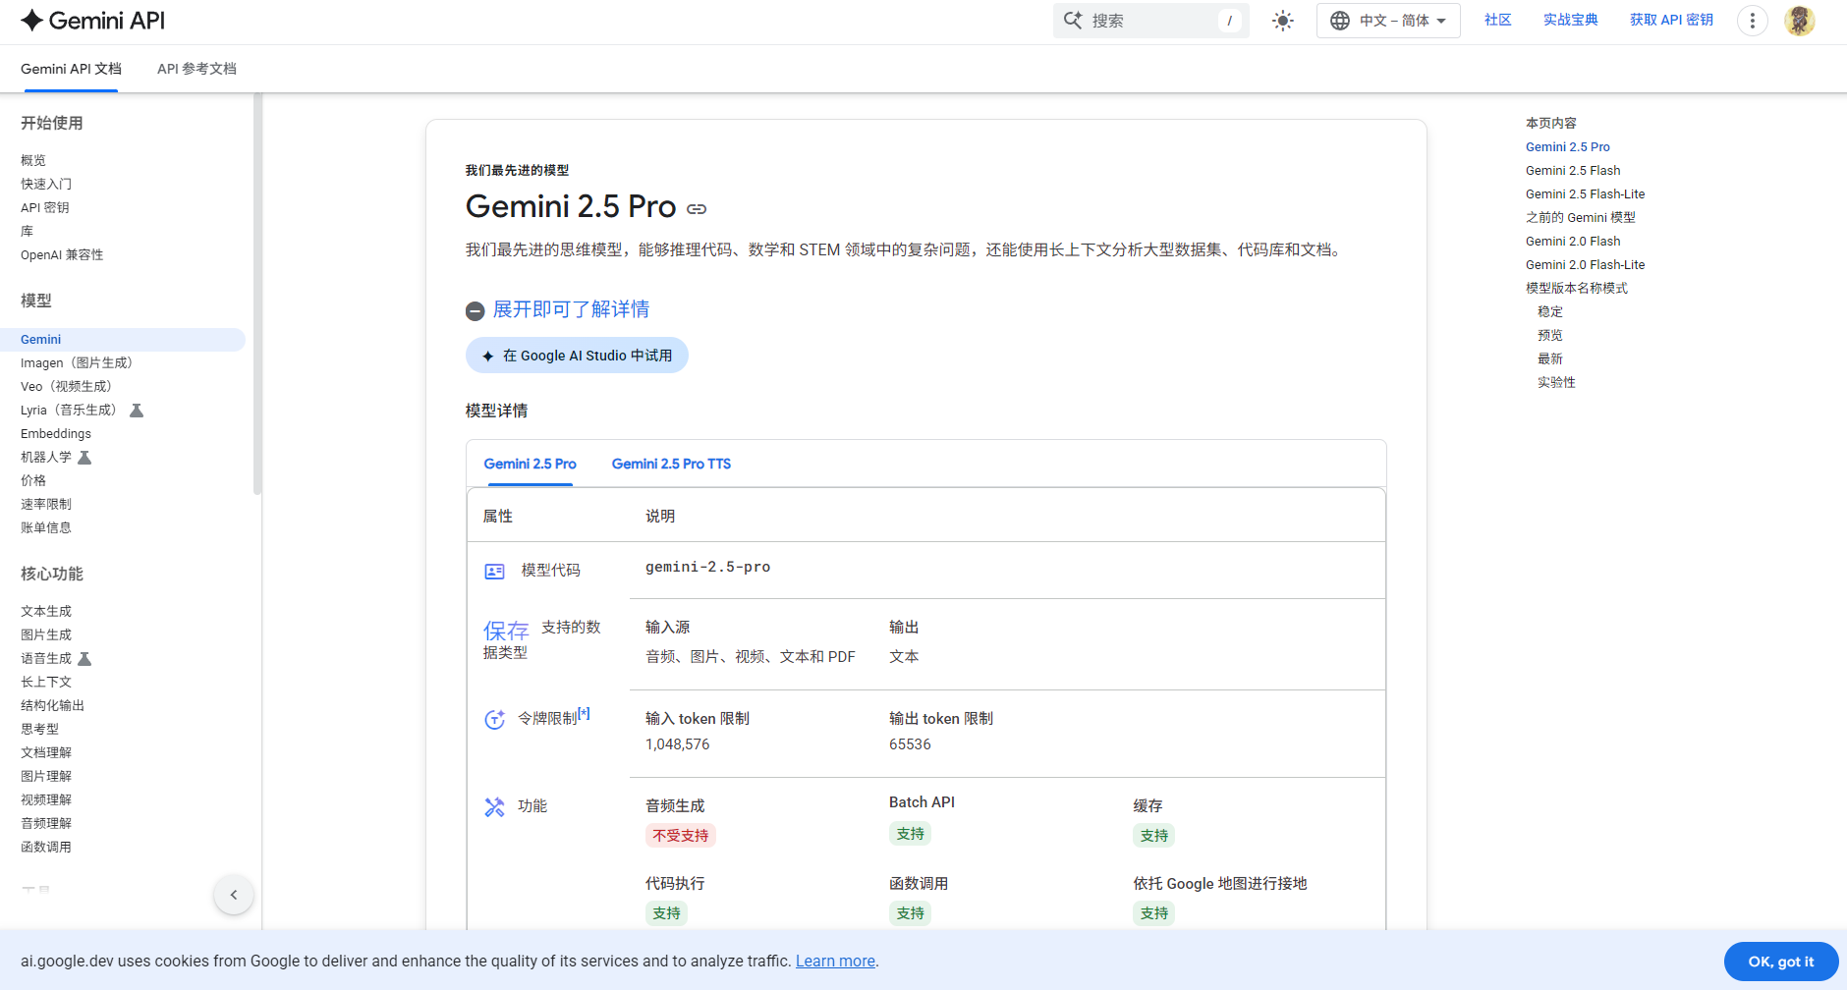Toggle the light/dark theme sun icon

tap(1282, 21)
